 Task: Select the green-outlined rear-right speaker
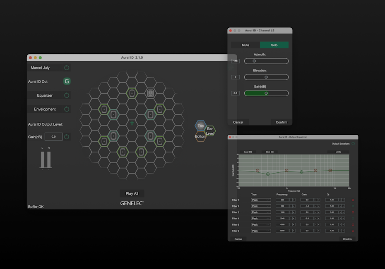160,141
